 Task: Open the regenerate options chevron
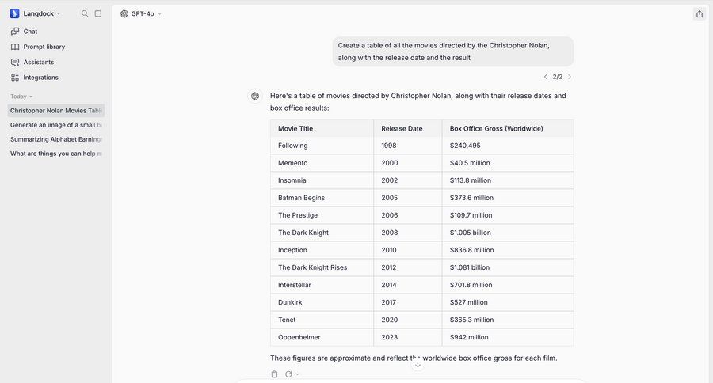(298, 374)
